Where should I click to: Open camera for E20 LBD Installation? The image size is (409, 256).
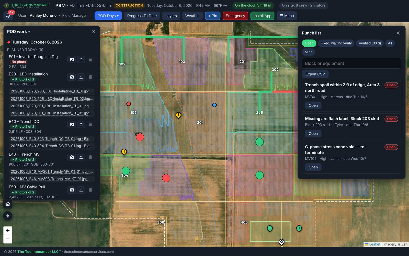(72, 77)
